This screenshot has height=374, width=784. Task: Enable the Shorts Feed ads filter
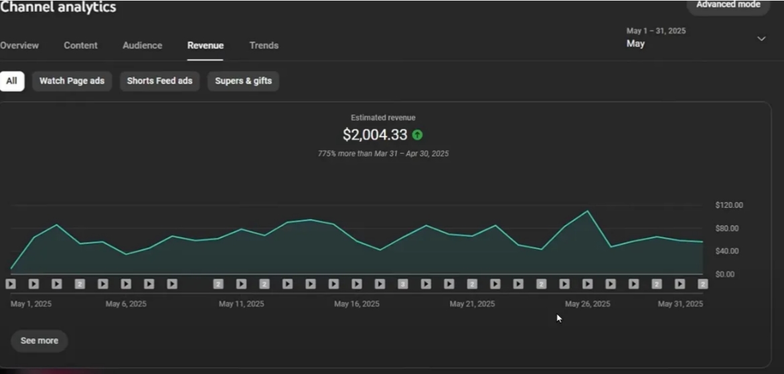[x=159, y=81]
